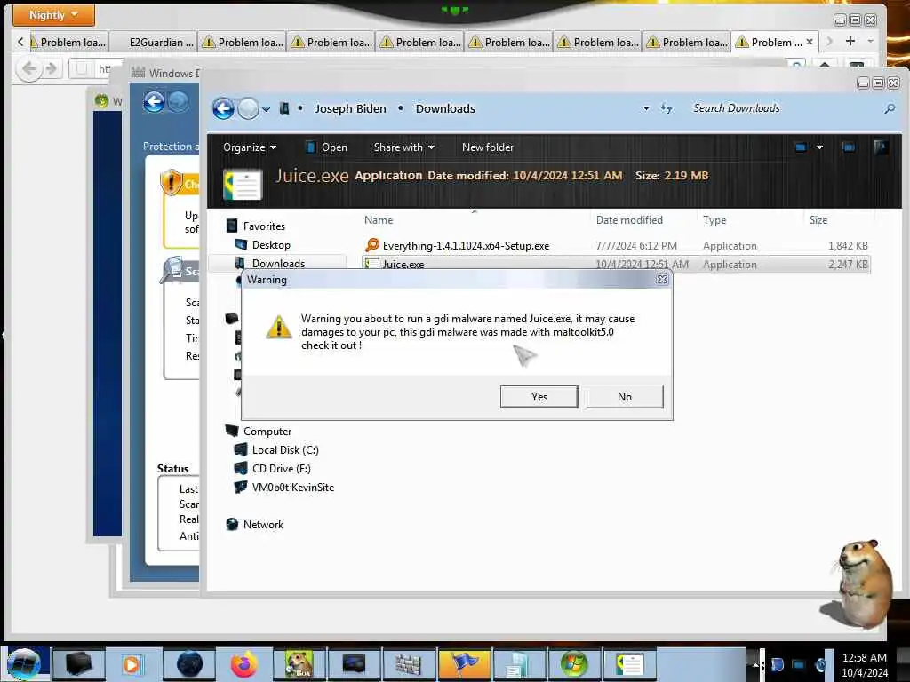The image size is (910, 682).
Task: Refresh the Downloads folder view
Action: (667, 108)
